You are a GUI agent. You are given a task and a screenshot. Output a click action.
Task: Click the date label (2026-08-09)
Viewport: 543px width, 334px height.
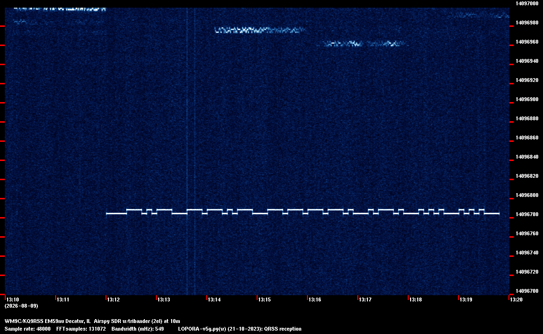pyautogui.click(x=22, y=306)
